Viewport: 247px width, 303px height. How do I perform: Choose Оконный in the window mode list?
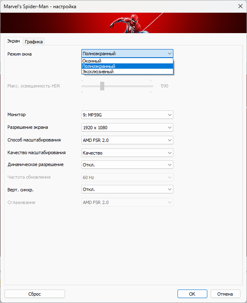click(x=127, y=61)
